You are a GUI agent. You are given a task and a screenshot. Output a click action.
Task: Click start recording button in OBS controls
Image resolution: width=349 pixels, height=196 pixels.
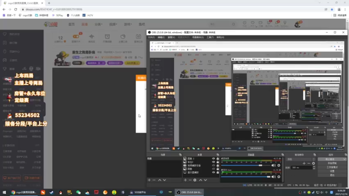coord(332,163)
